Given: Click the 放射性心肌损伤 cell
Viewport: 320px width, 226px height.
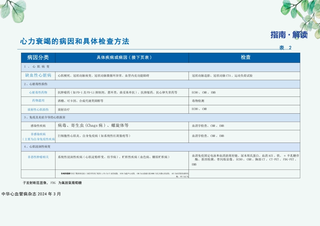Looking at the screenshot, I should 38,109.
